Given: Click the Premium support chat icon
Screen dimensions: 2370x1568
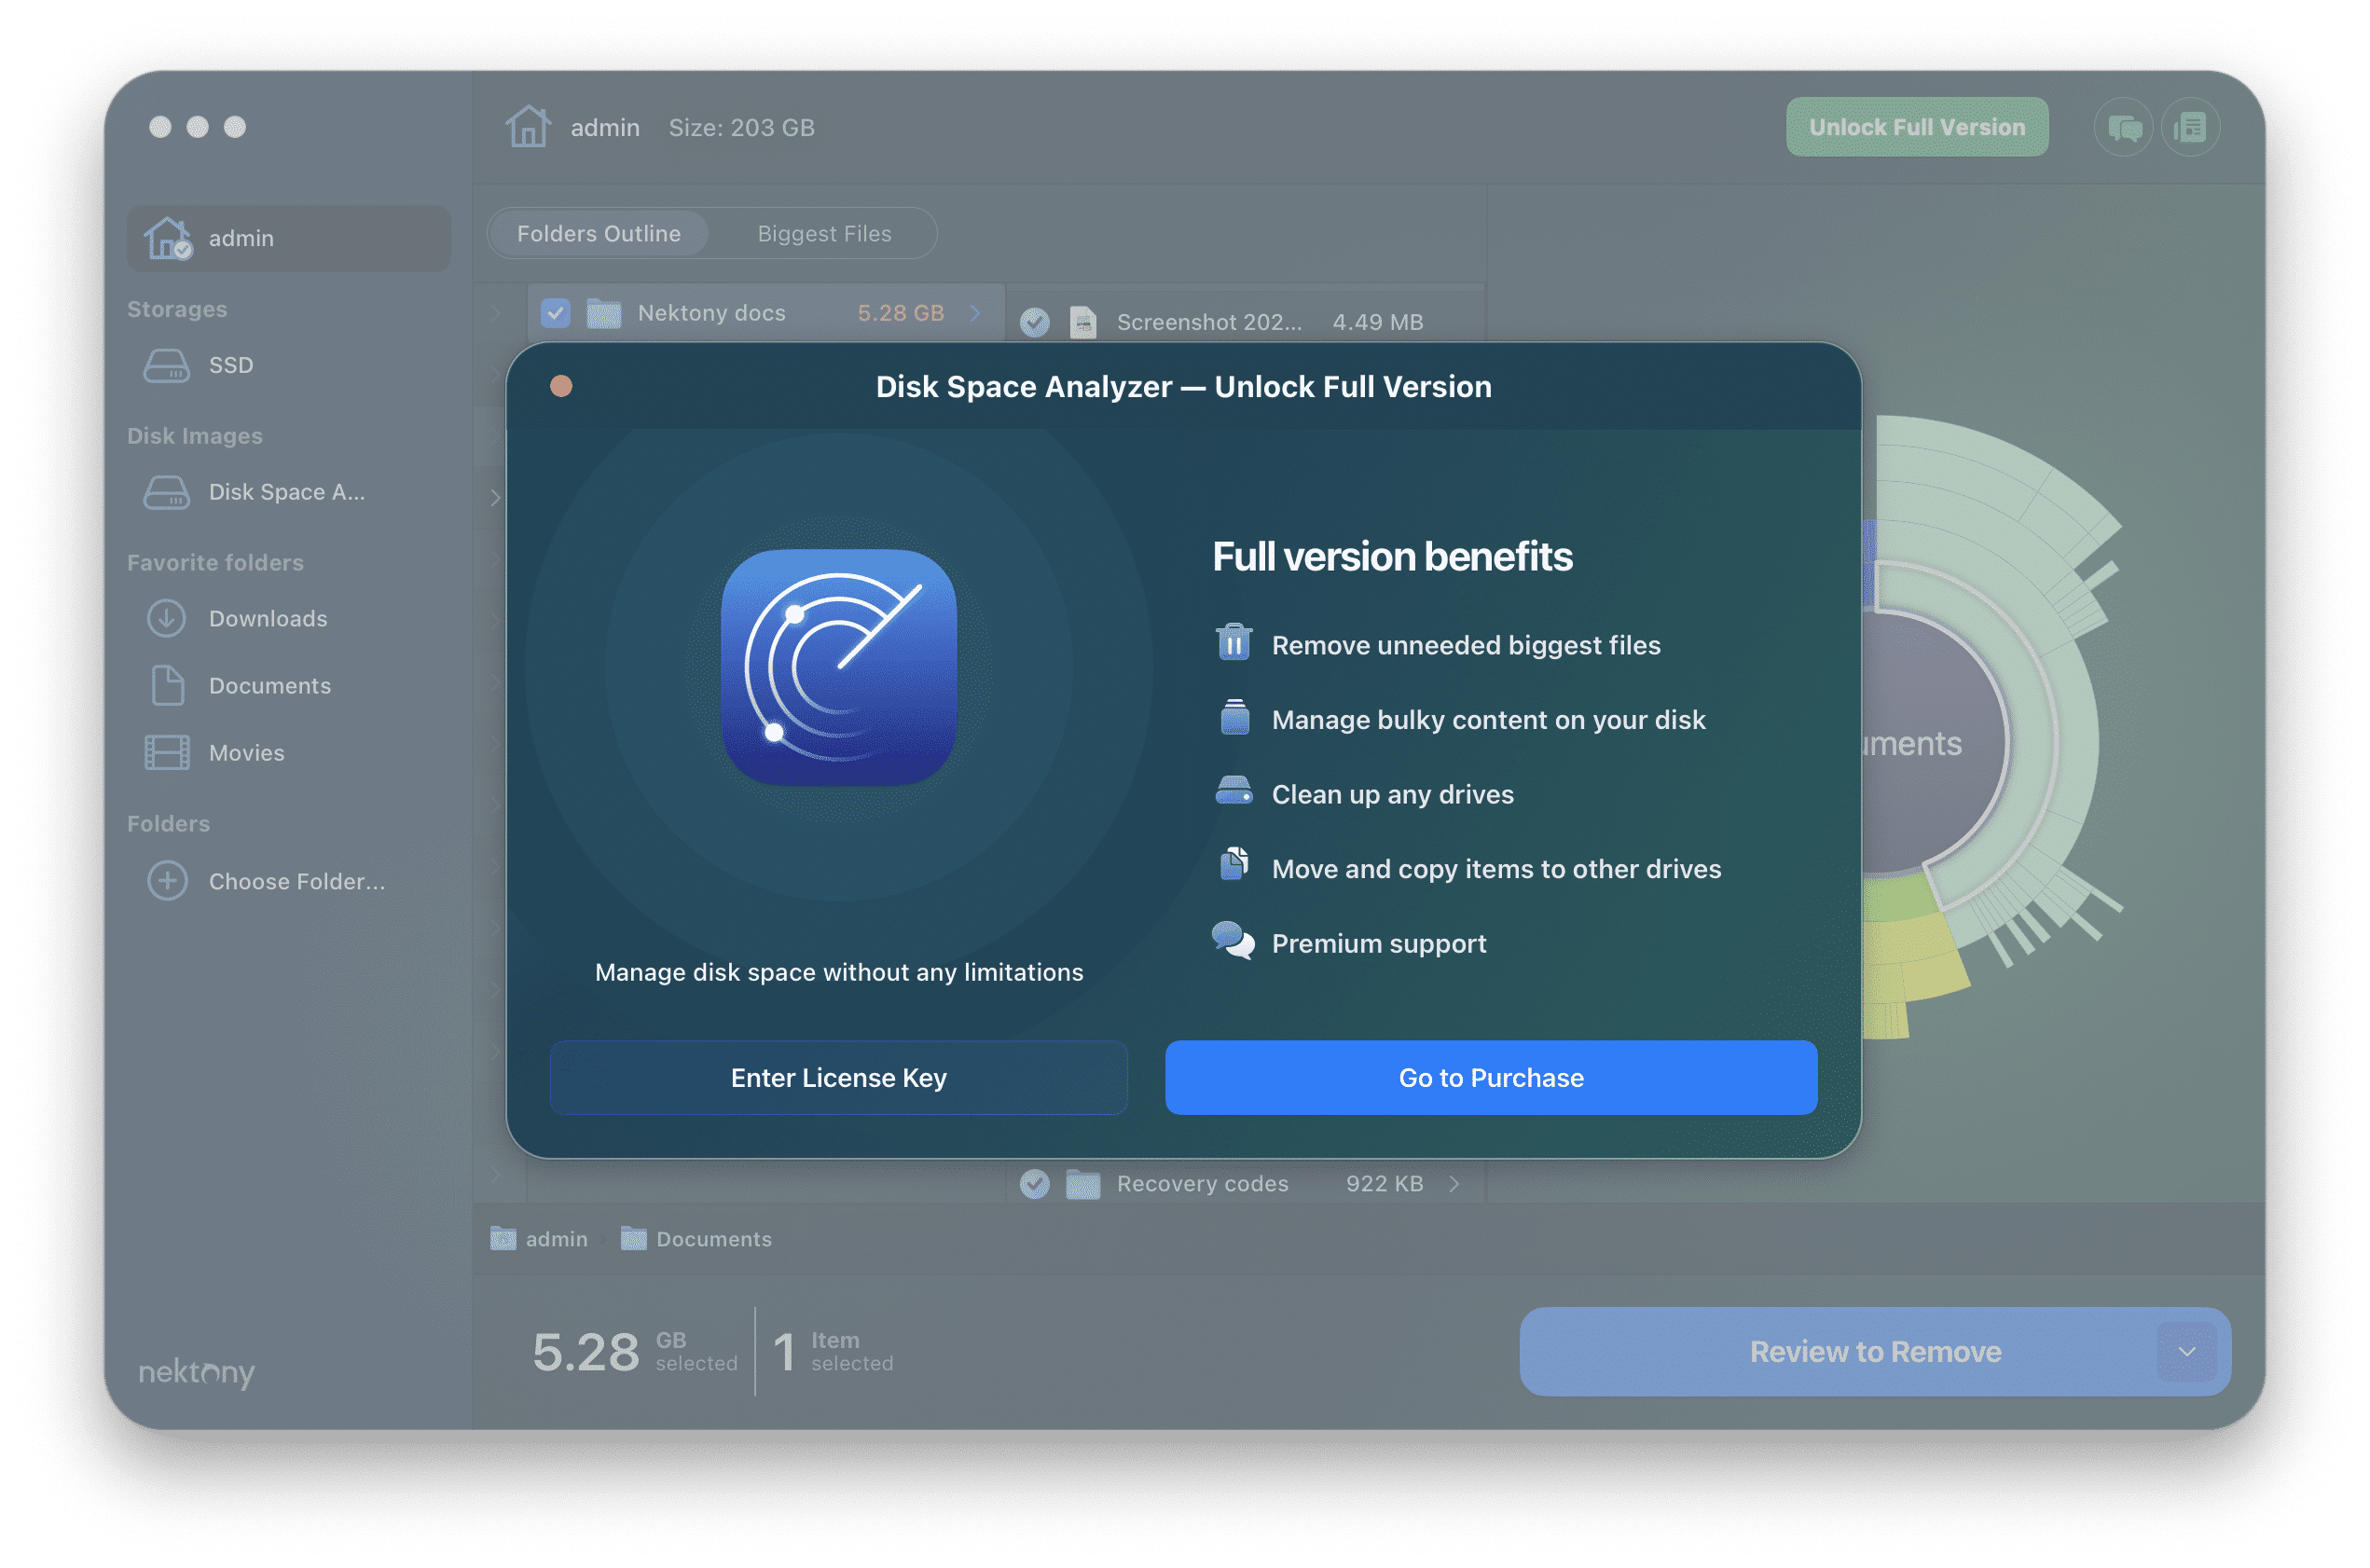Looking at the screenshot, I should 1232,940.
